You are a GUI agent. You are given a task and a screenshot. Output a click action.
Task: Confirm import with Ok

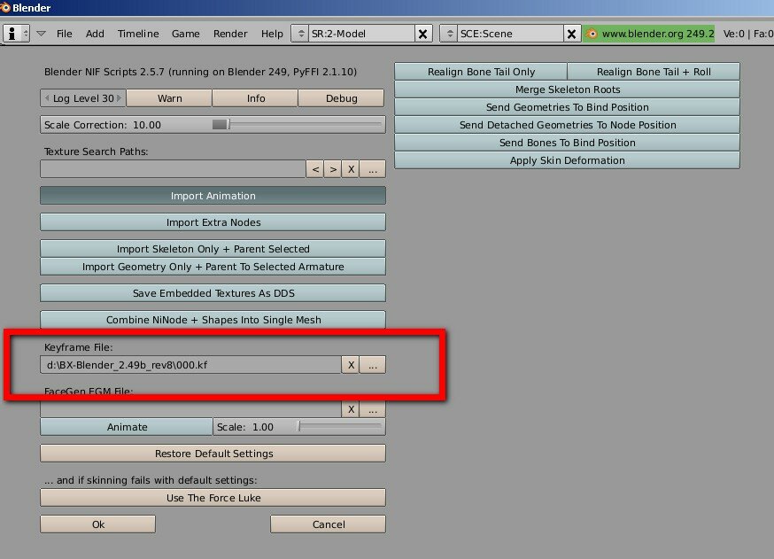coord(97,524)
